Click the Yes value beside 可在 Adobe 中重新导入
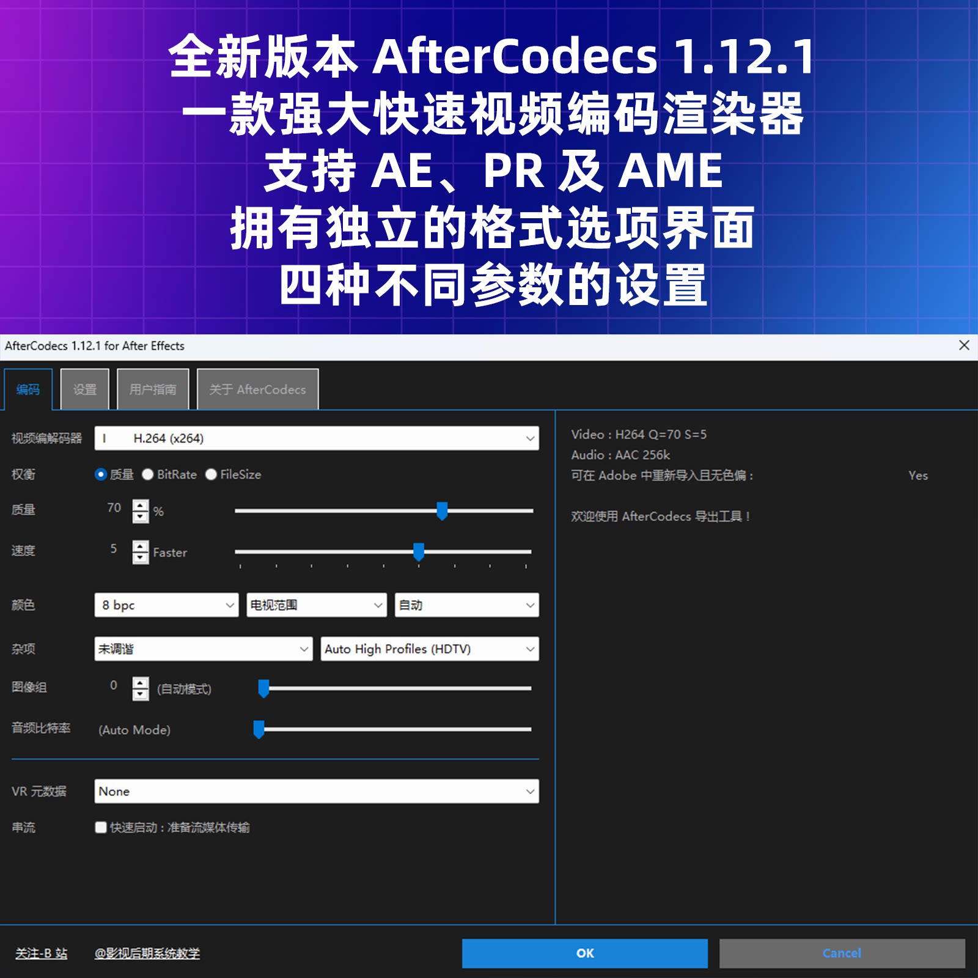This screenshot has width=978, height=978. point(918,476)
